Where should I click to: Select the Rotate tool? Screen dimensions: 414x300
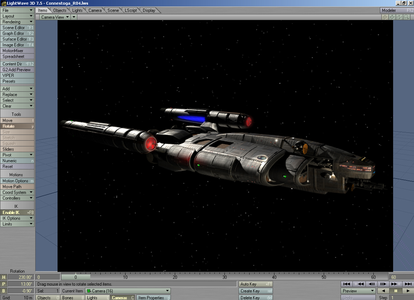pyautogui.click(x=17, y=126)
